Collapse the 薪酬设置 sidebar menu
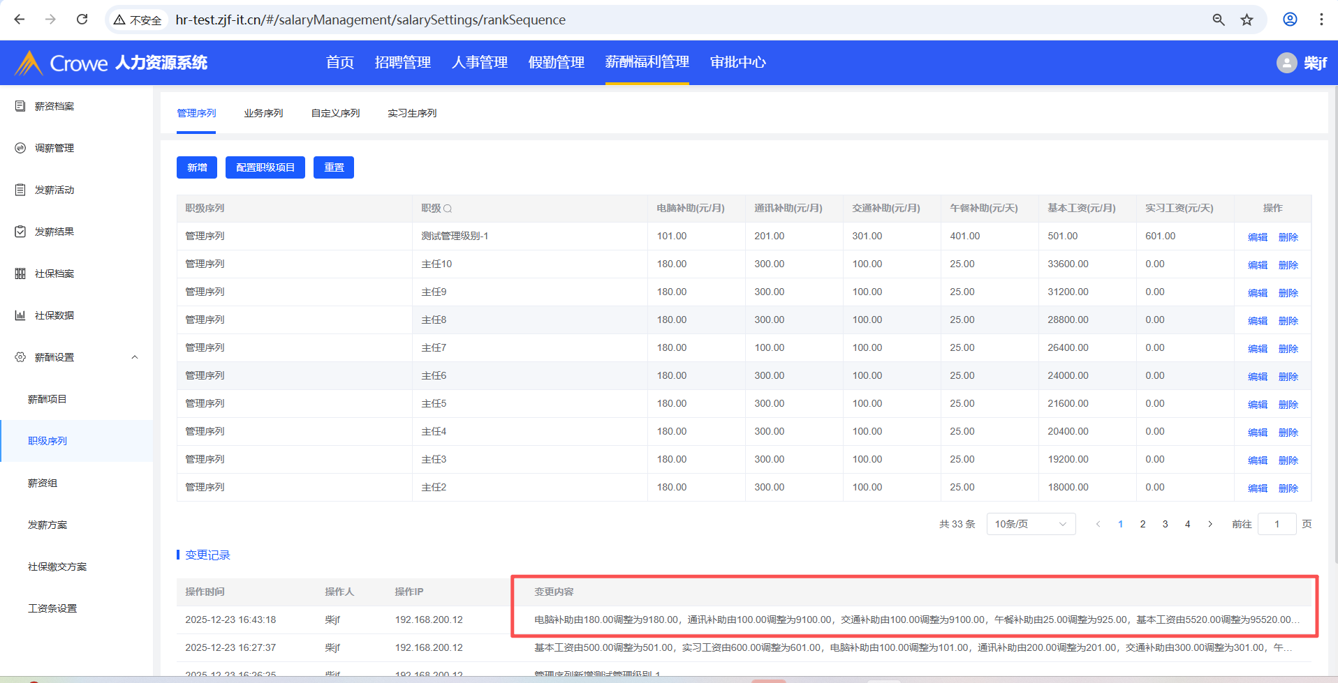Screen dimensions: 1338x683 point(135,357)
